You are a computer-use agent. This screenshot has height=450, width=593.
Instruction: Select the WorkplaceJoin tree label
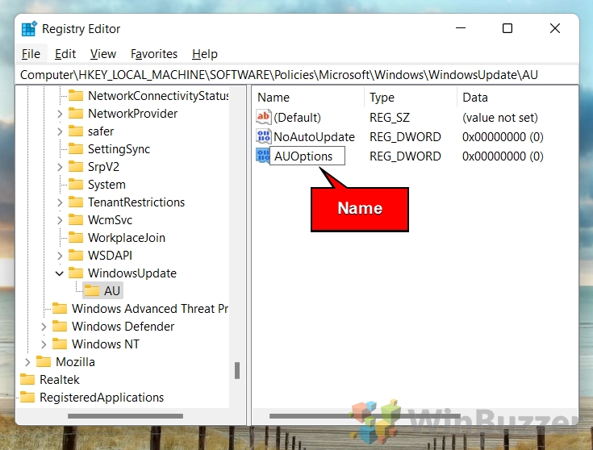point(127,238)
